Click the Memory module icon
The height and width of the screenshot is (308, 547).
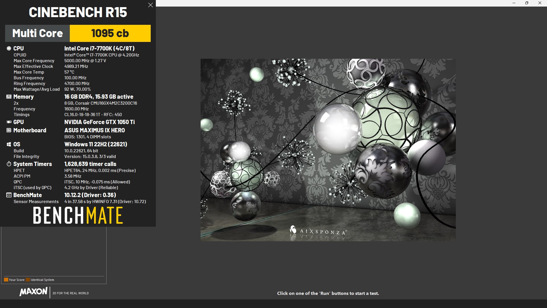[x=9, y=97]
